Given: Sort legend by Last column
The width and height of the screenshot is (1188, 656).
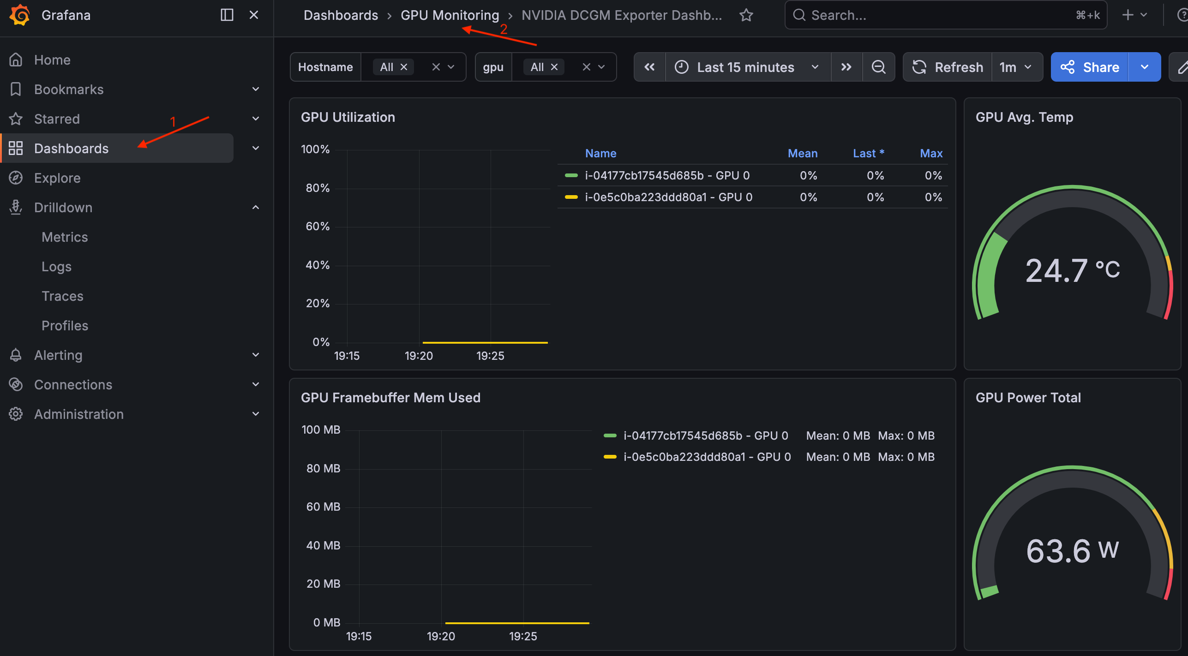Looking at the screenshot, I should (868, 154).
